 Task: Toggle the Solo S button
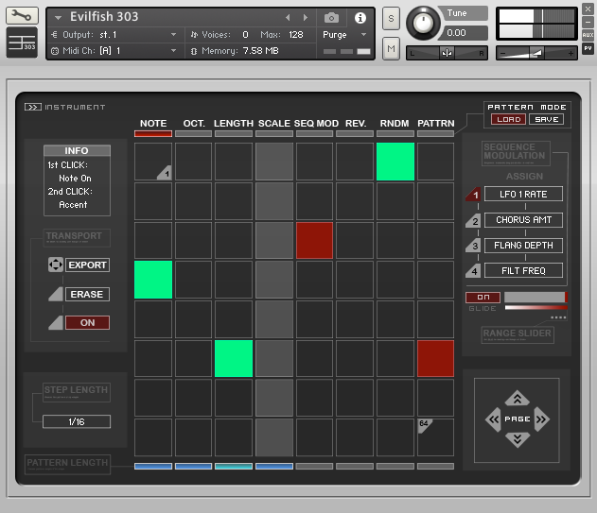(391, 19)
